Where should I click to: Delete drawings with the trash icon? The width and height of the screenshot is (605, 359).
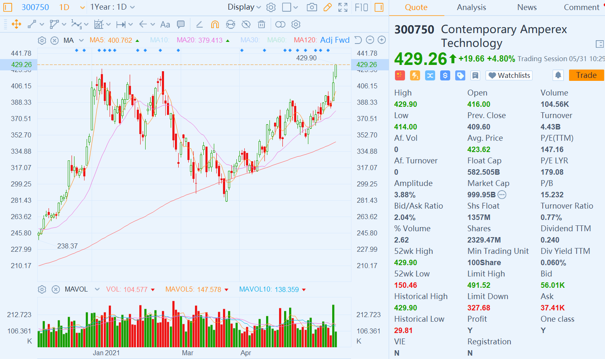(x=261, y=24)
